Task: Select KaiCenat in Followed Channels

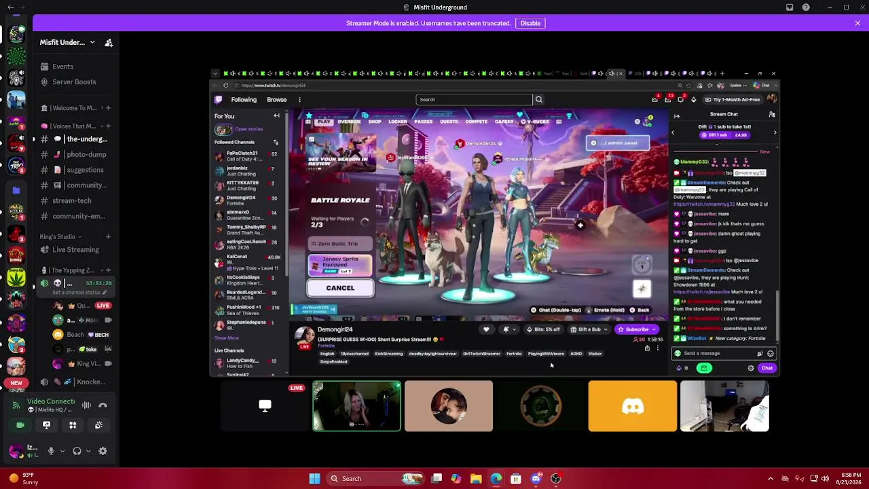Action: [247, 262]
